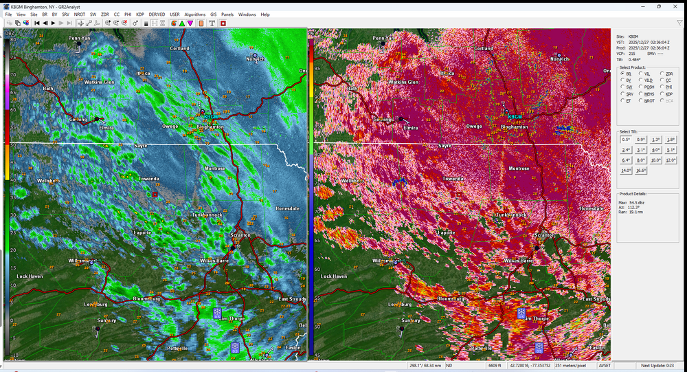Expand the DERIVED menu
Screen dimensions: 687x372
pyautogui.click(x=156, y=14)
